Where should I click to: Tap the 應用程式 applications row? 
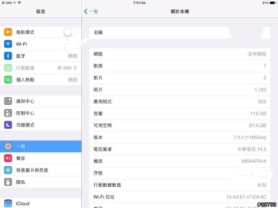(x=180, y=101)
